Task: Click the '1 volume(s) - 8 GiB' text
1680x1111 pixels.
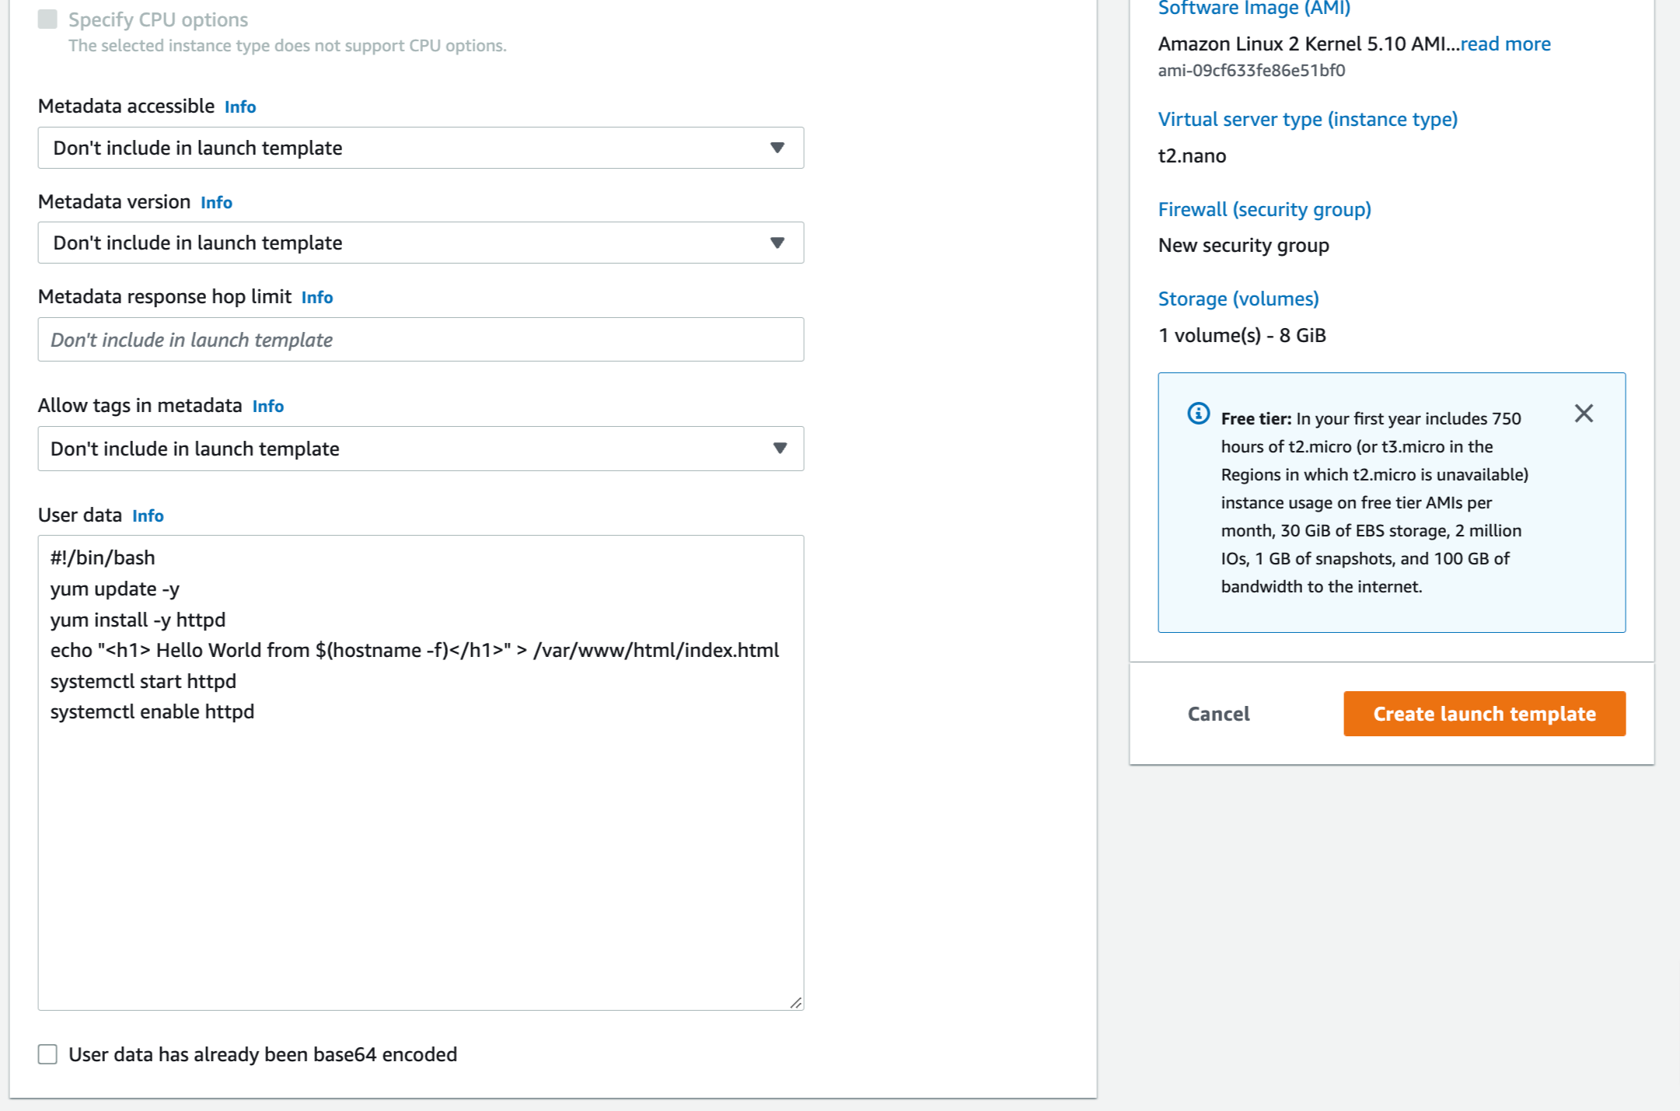Action: (1242, 335)
